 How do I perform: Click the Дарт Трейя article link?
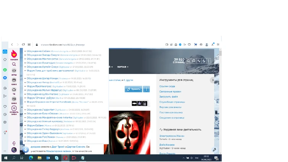[58, 147]
